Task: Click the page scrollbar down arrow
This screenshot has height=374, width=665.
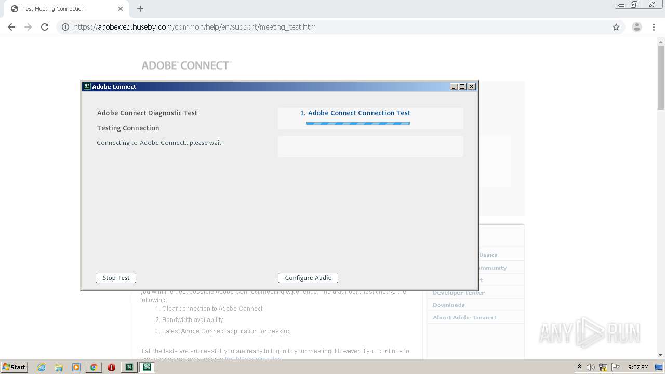Action: [x=661, y=355]
